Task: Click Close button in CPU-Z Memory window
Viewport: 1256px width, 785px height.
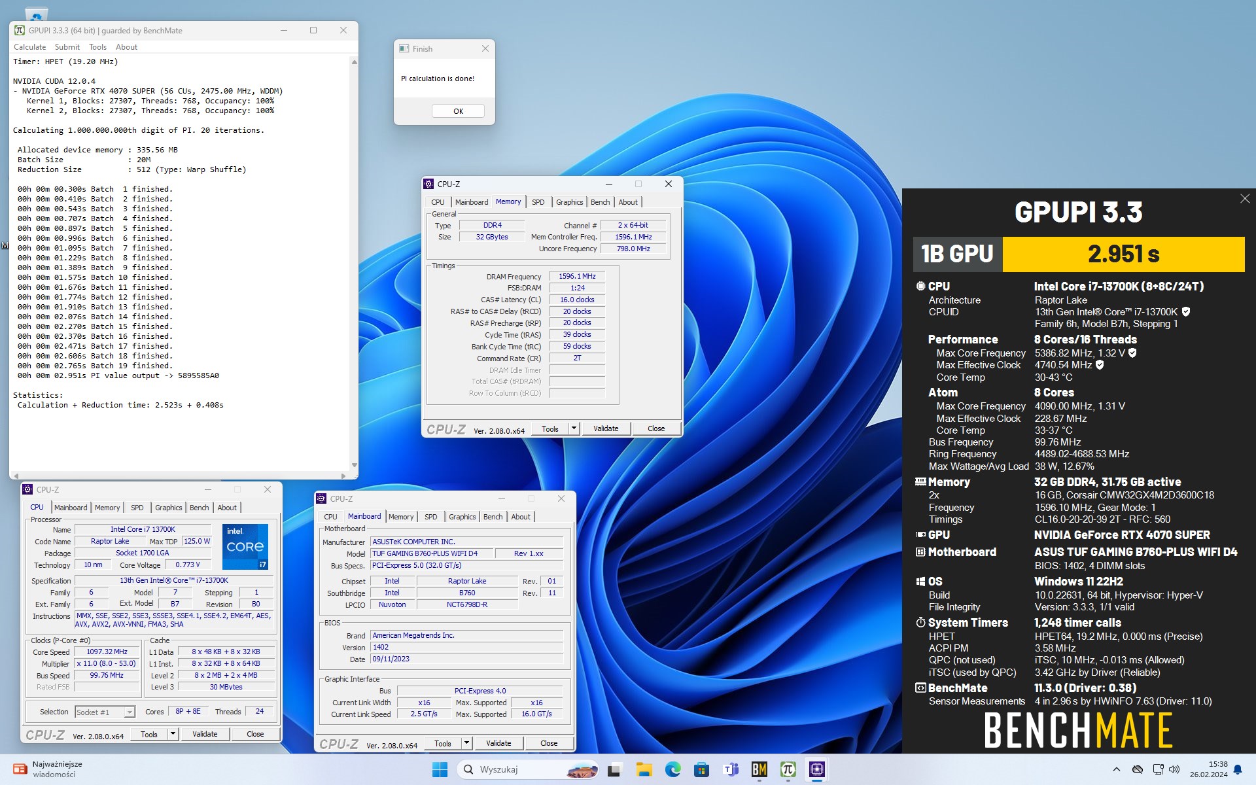Action: (x=656, y=428)
